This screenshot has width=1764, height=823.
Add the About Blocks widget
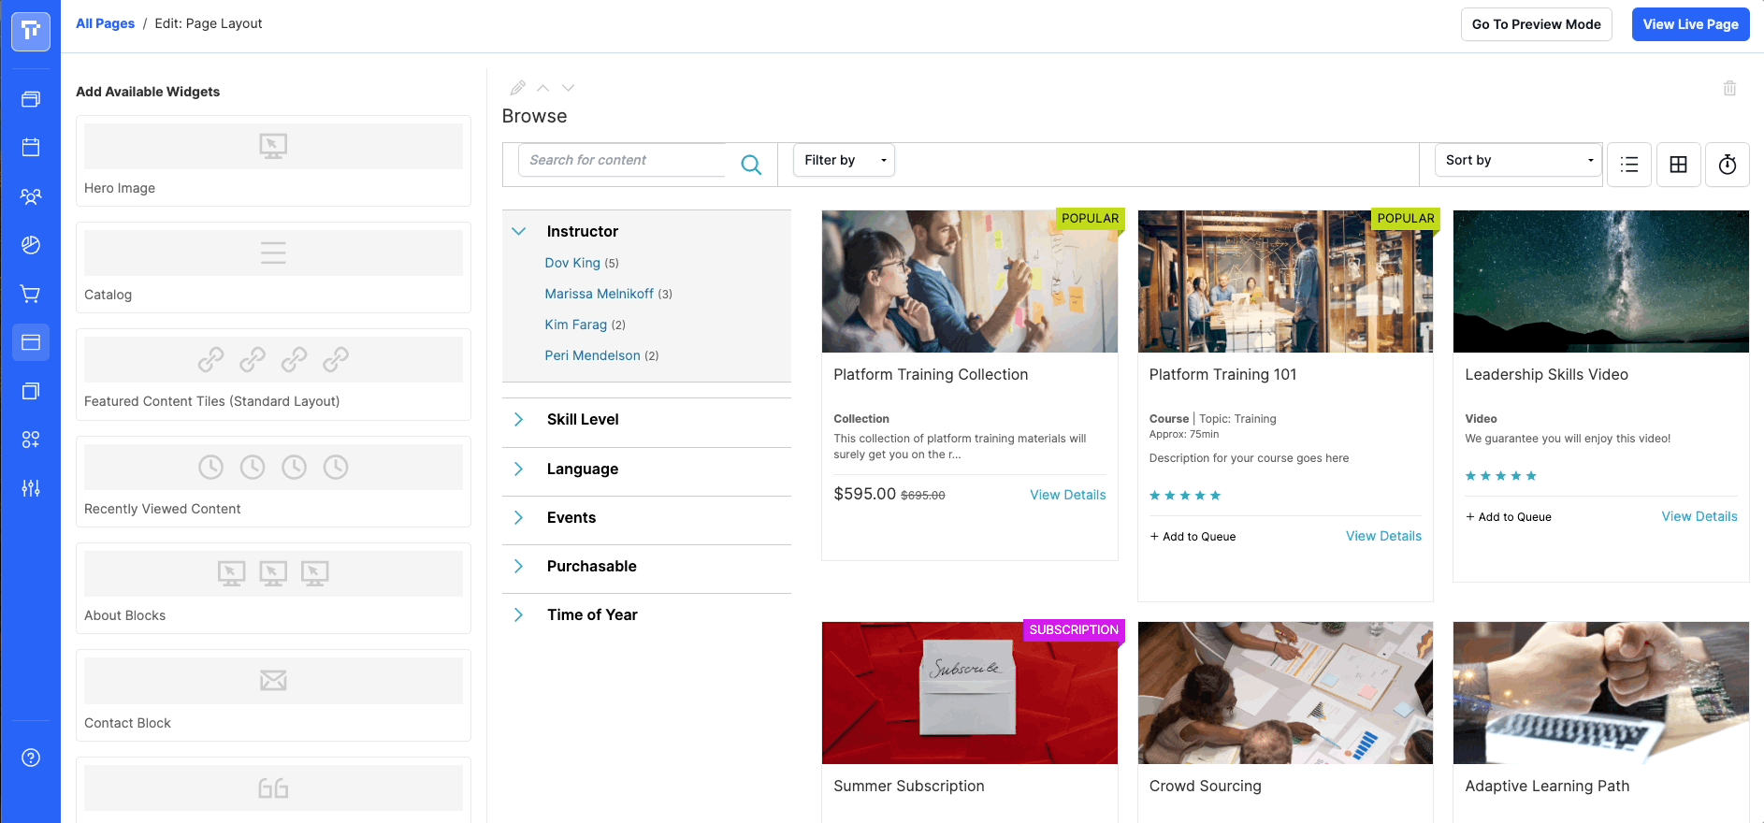[x=273, y=588]
